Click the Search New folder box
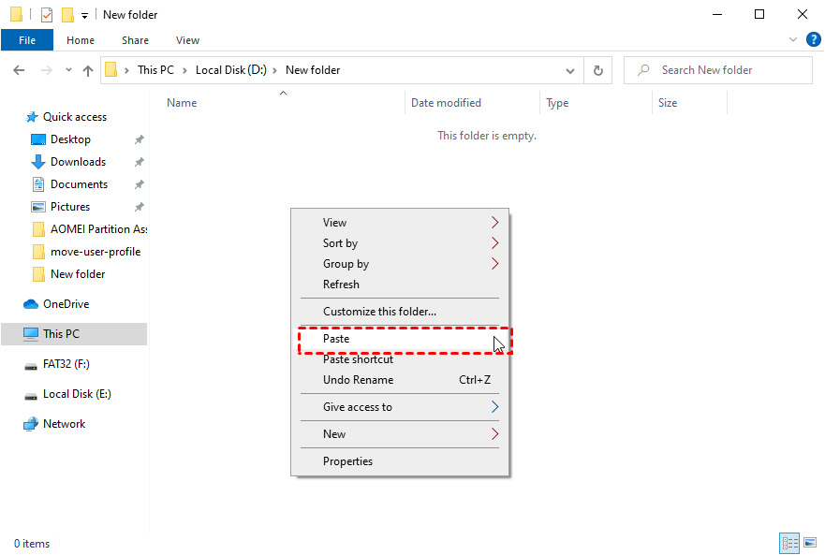This screenshot has height=555, width=825. [717, 69]
